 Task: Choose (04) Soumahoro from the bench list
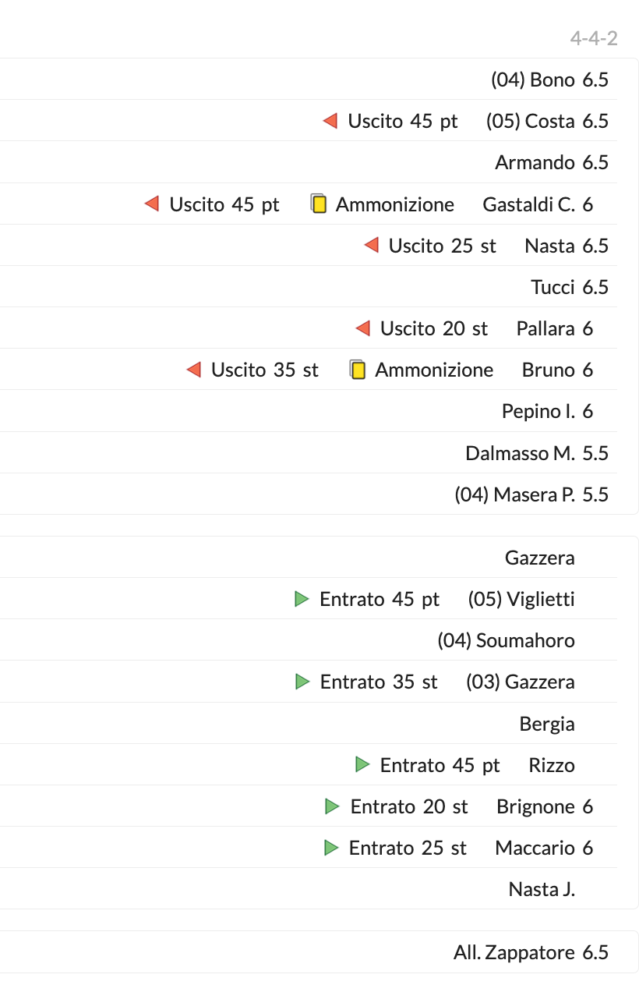tap(506, 641)
